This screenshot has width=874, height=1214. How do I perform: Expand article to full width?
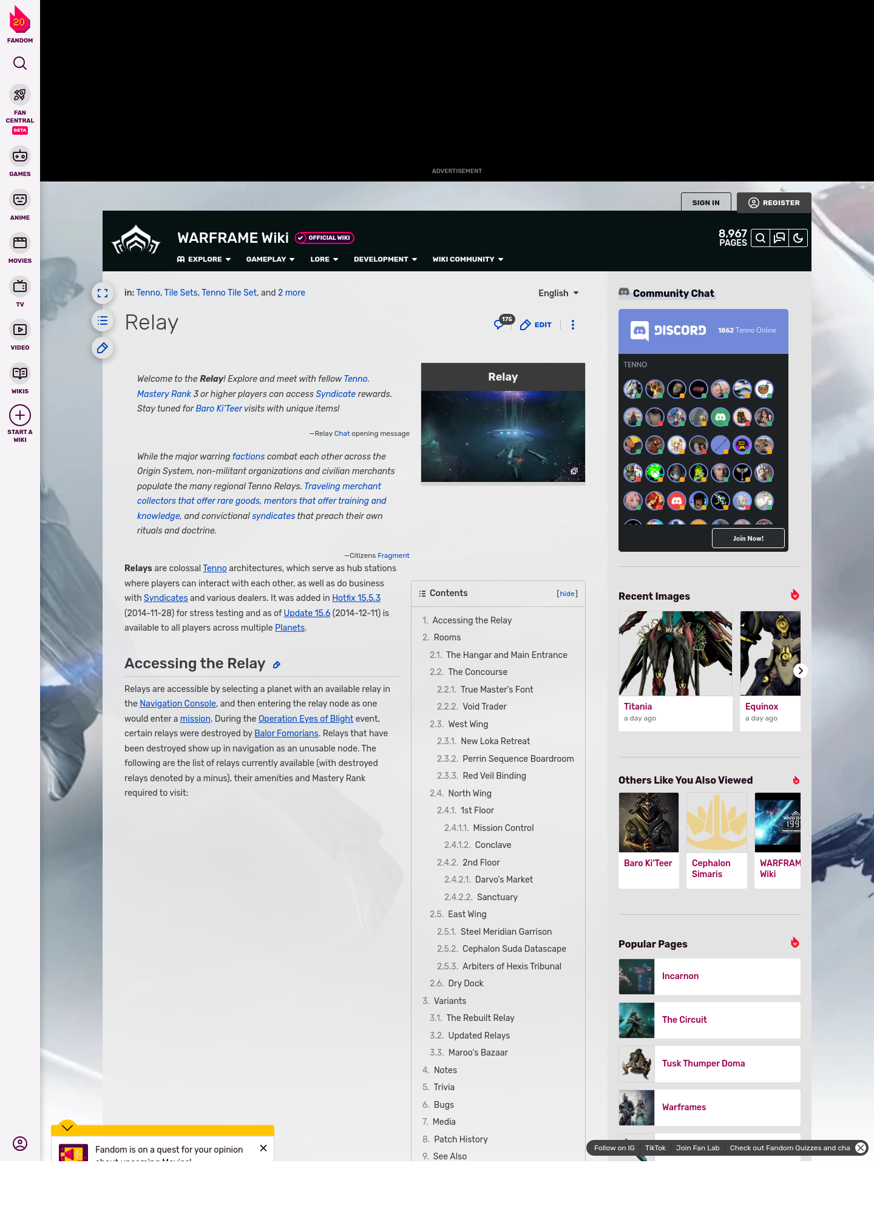point(103,293)
